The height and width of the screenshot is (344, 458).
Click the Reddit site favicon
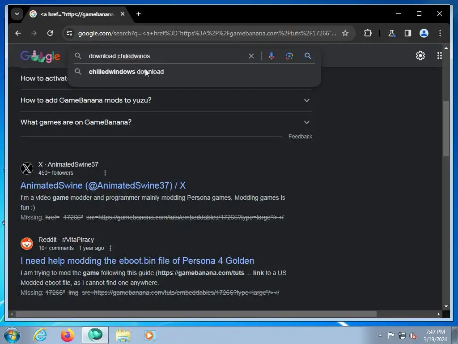click(27, 244)
